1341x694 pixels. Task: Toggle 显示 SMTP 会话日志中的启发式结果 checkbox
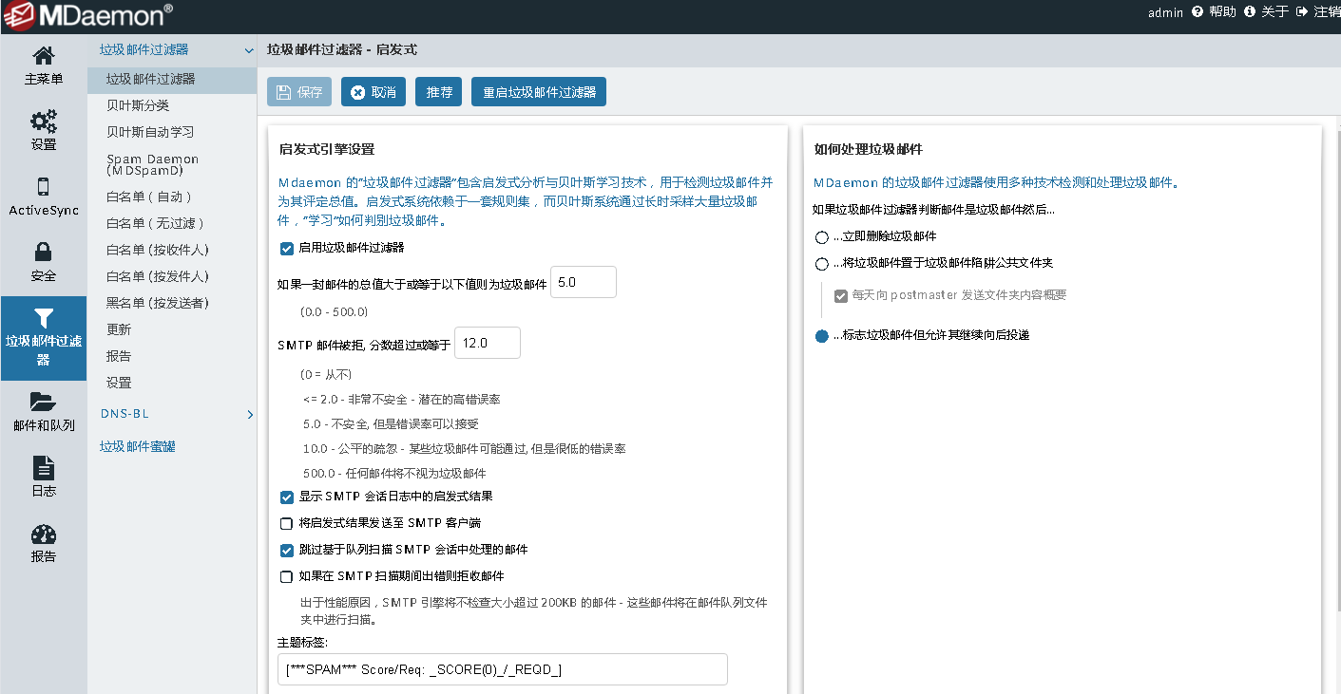click(x=286, y=497)
